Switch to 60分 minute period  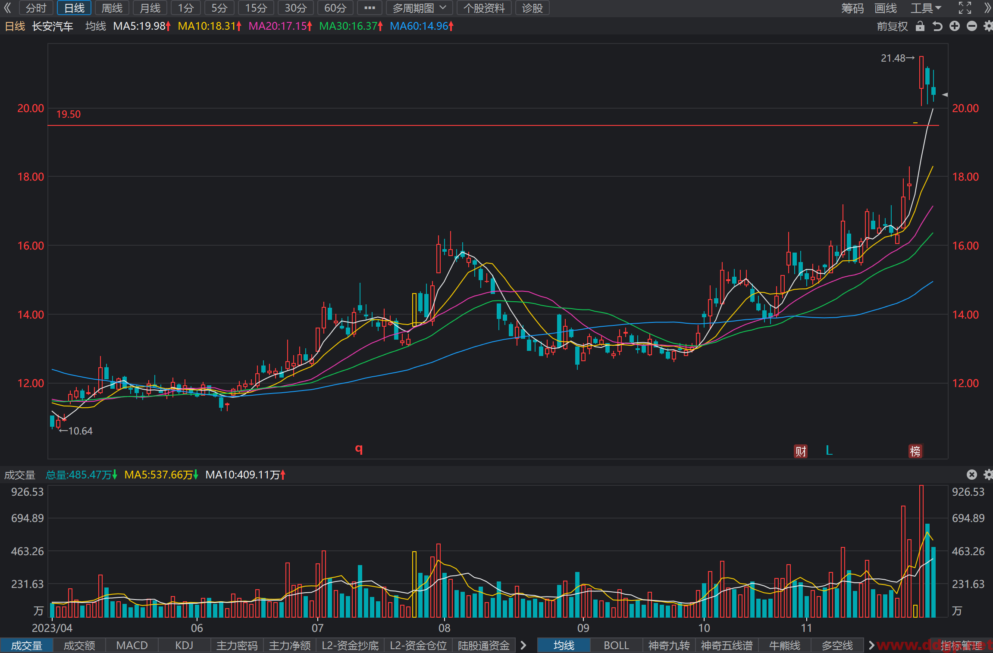(x=335, y=8)
